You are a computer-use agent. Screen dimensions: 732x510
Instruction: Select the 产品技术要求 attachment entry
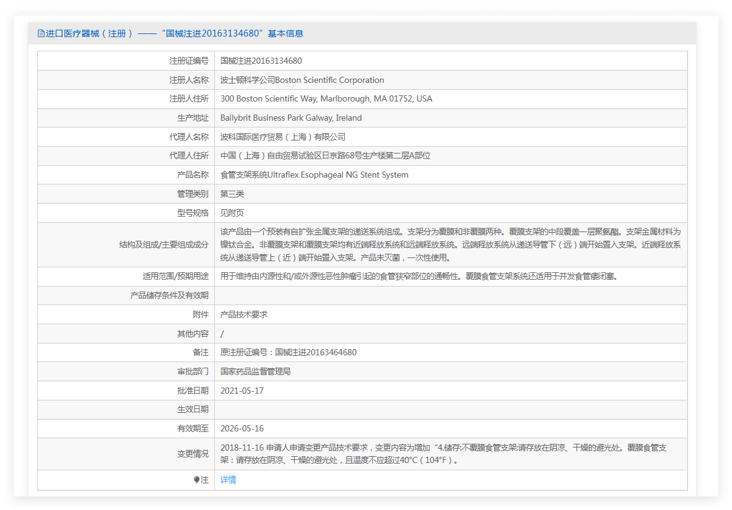pos(244,314)
